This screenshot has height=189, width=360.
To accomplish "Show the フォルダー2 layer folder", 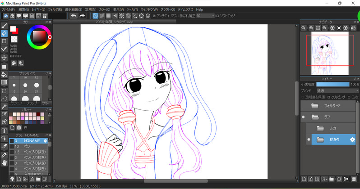I will tap(303, 106).
